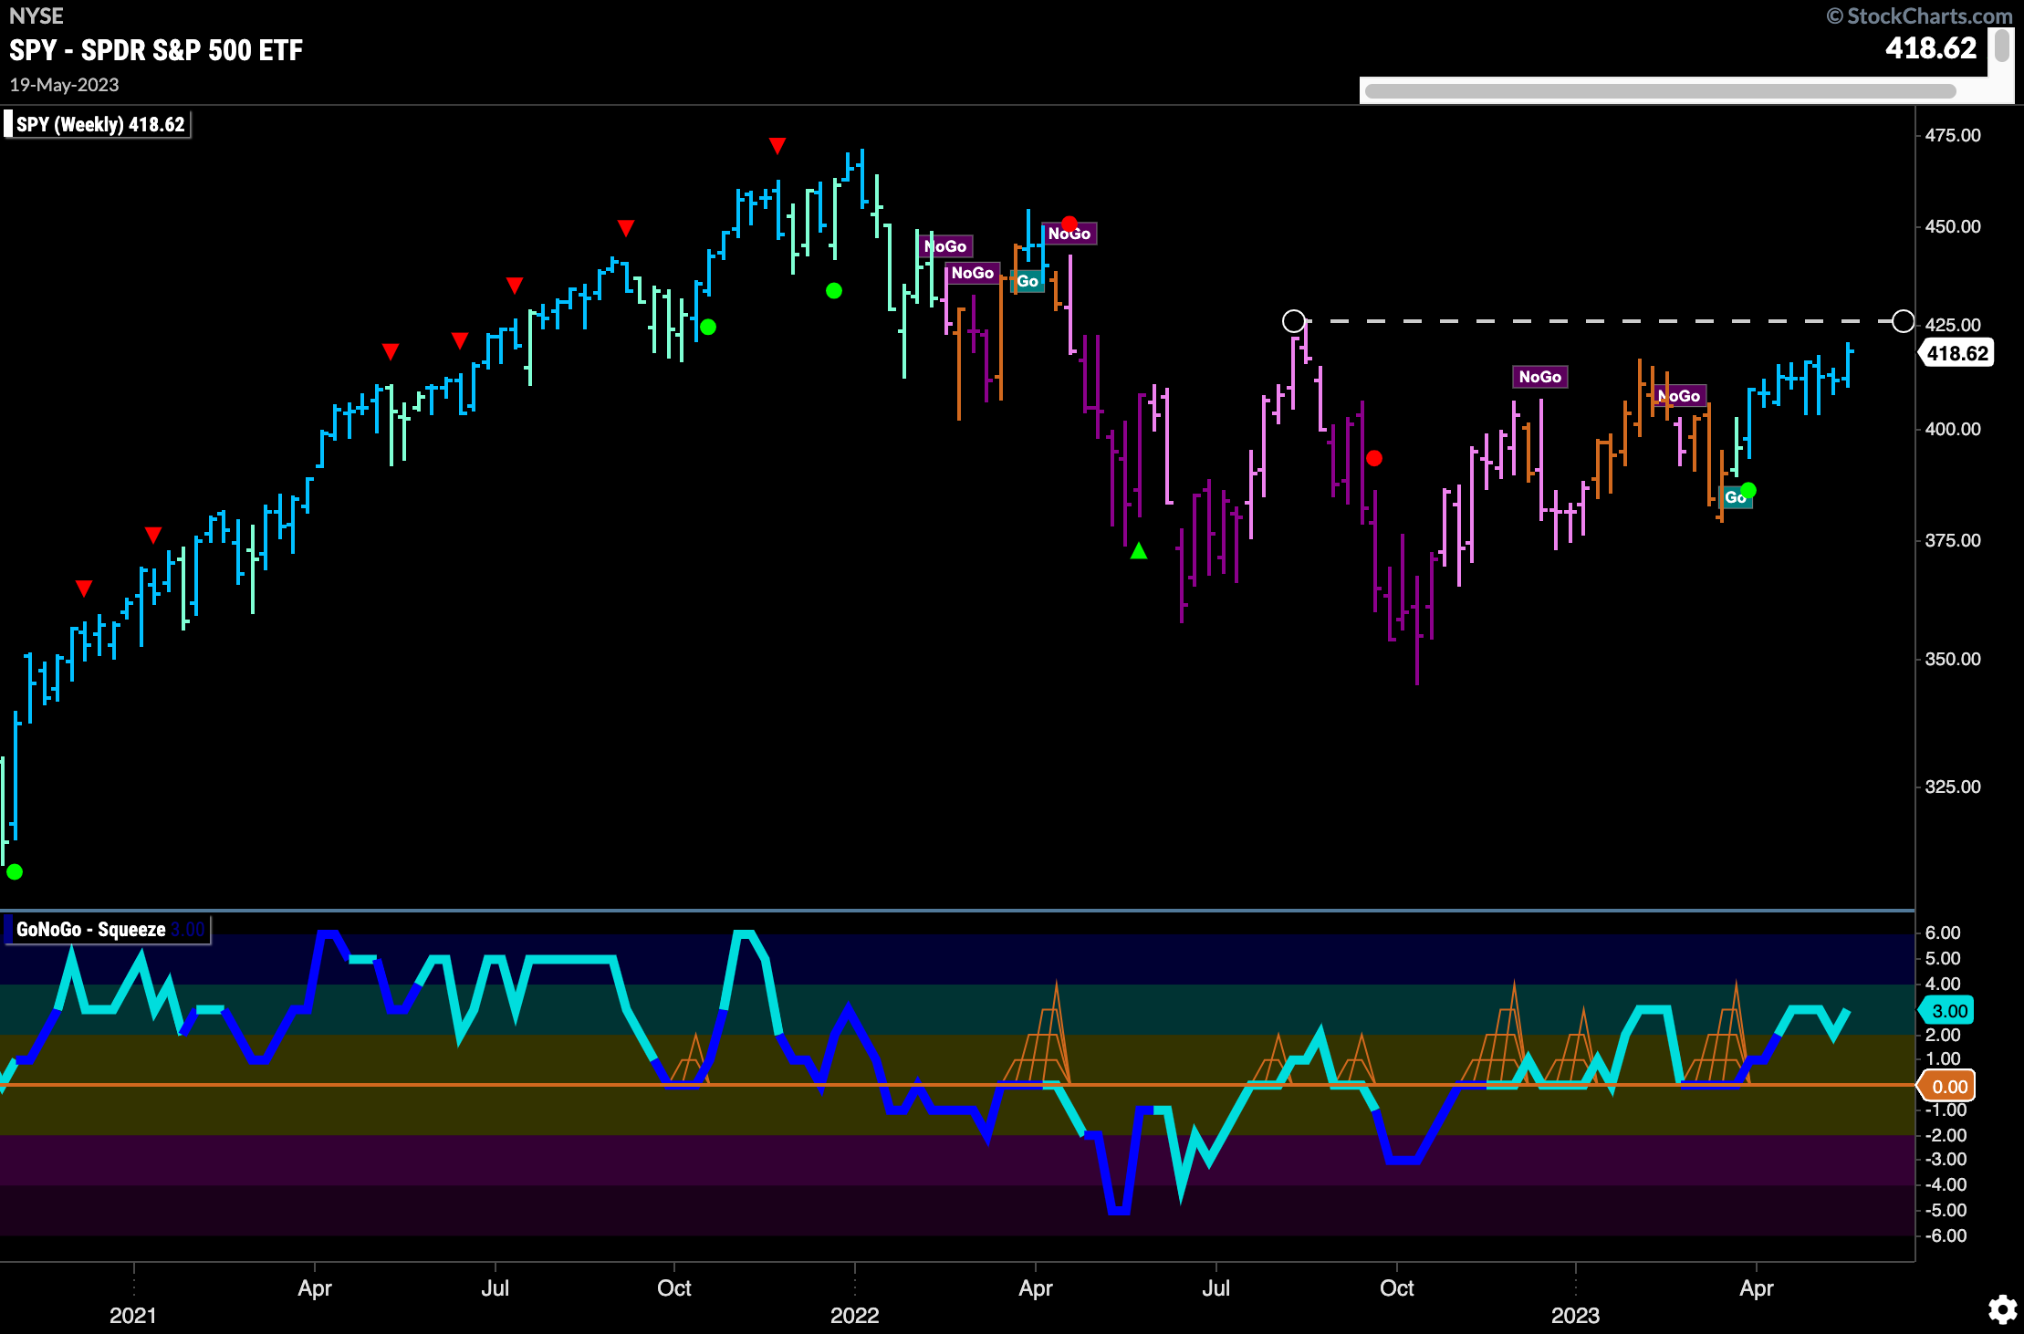This screenshot has height=1334, width=2024.
Task: Click the teal Go label near April 2022
Action: pyautogui.click(x=1028, y=281)
